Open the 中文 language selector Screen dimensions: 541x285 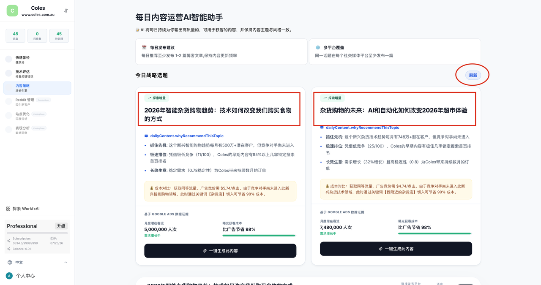click(37, 262)
